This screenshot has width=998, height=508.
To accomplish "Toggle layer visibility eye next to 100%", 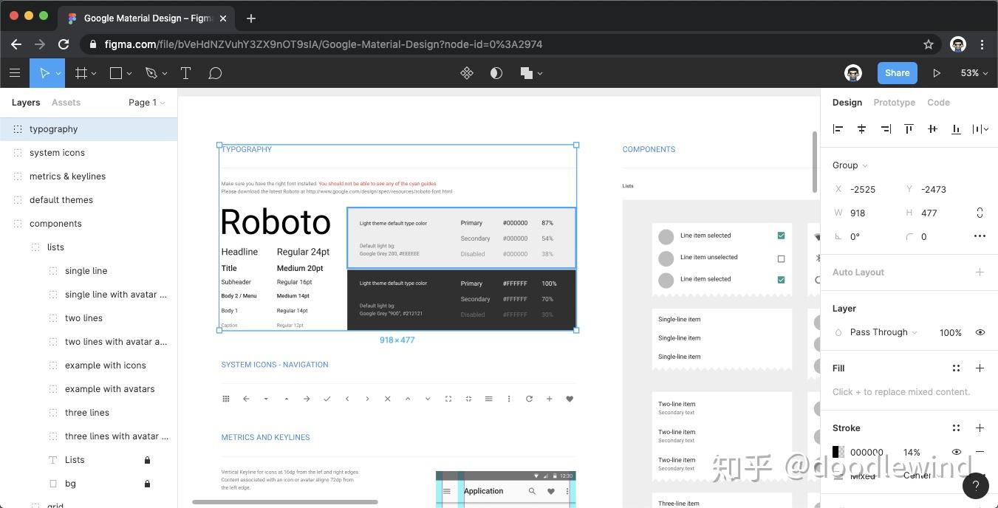I will pyautogui.click(x=980, y=332).
